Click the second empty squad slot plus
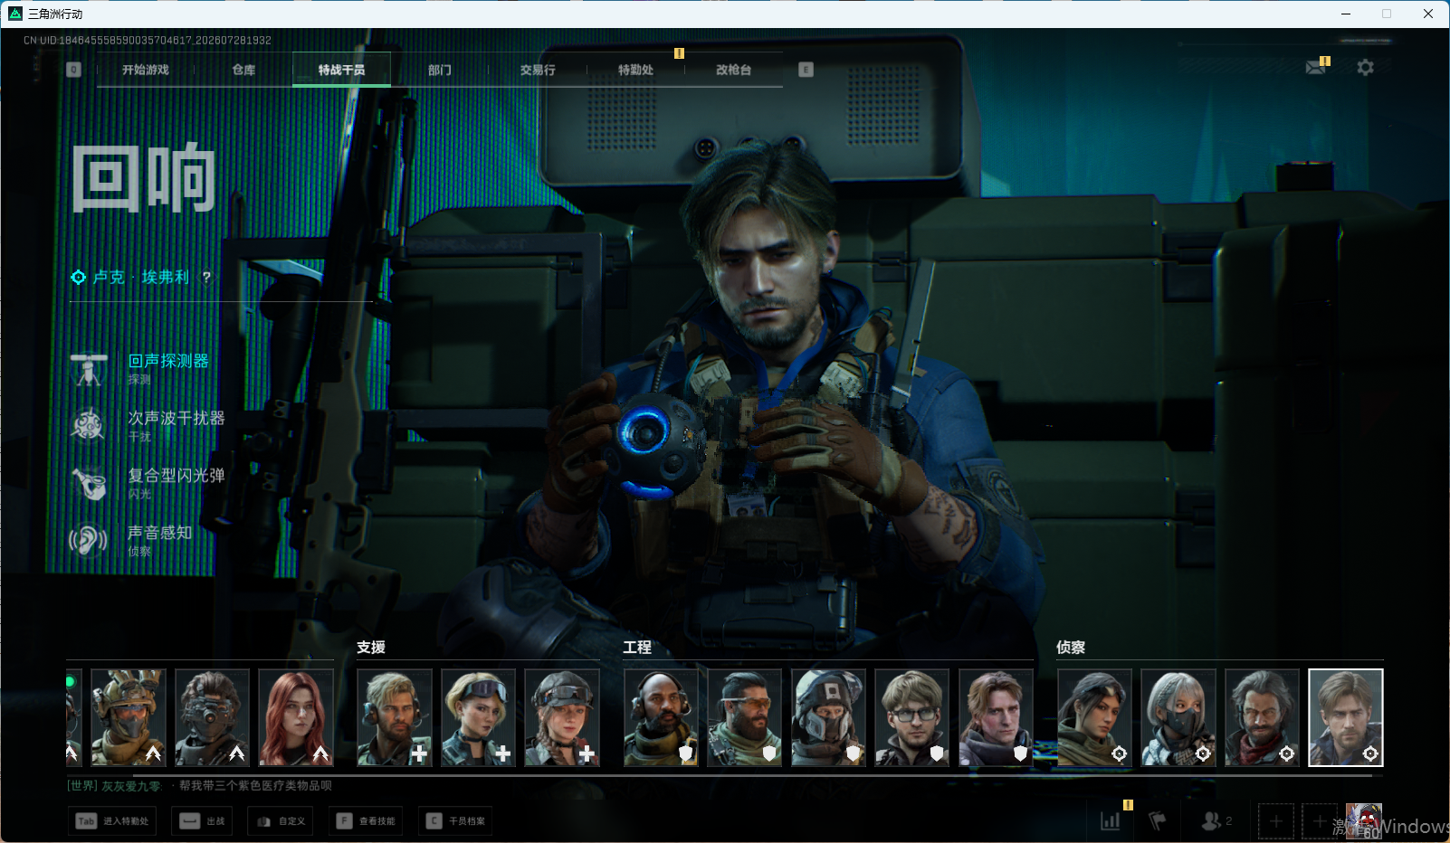This screenshot has height=843, width=1450. [1320, 821]
